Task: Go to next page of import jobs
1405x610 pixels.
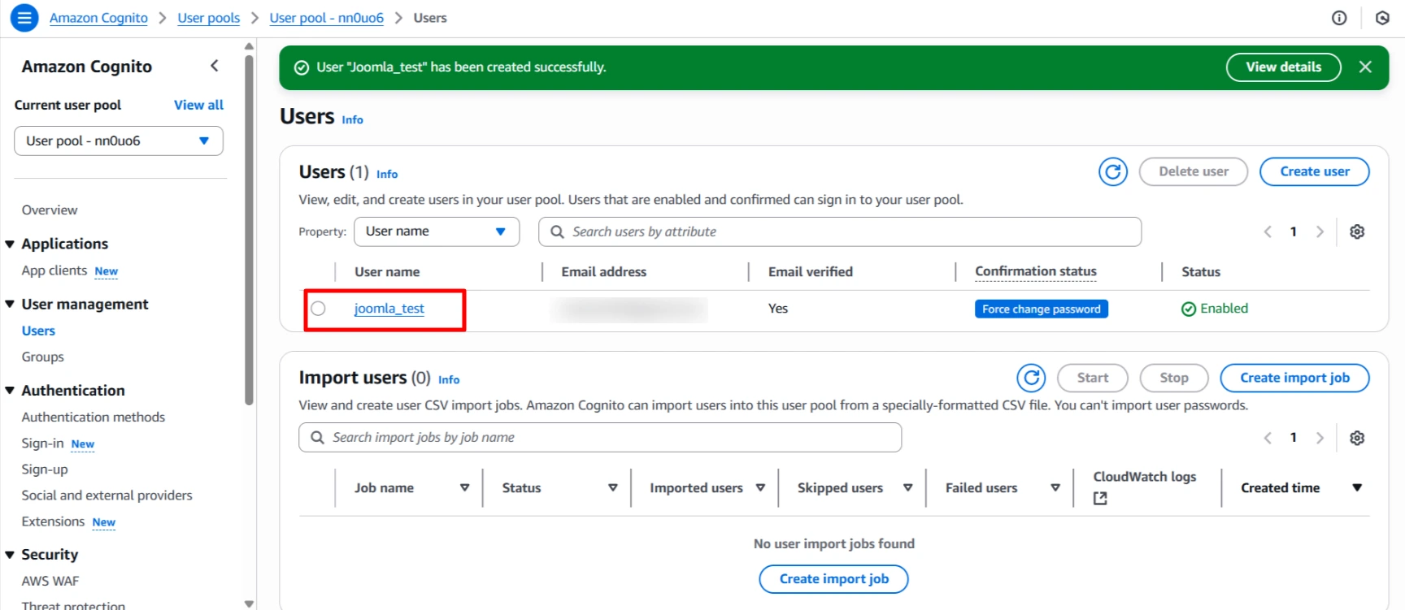Action: point(1320,438)
